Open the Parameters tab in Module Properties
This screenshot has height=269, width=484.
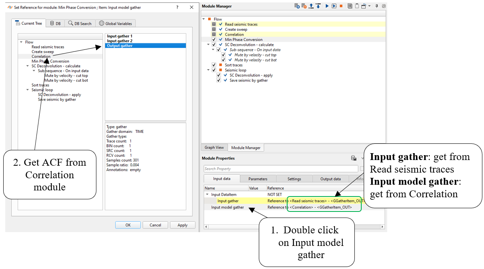tap(258, 179)
